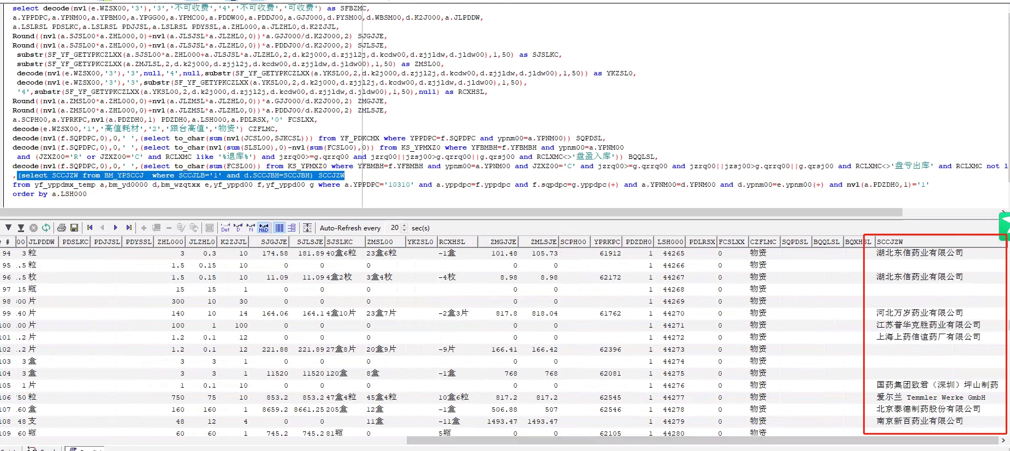
Task: Go to the next record arrow
Action: (x=116, y=228)
